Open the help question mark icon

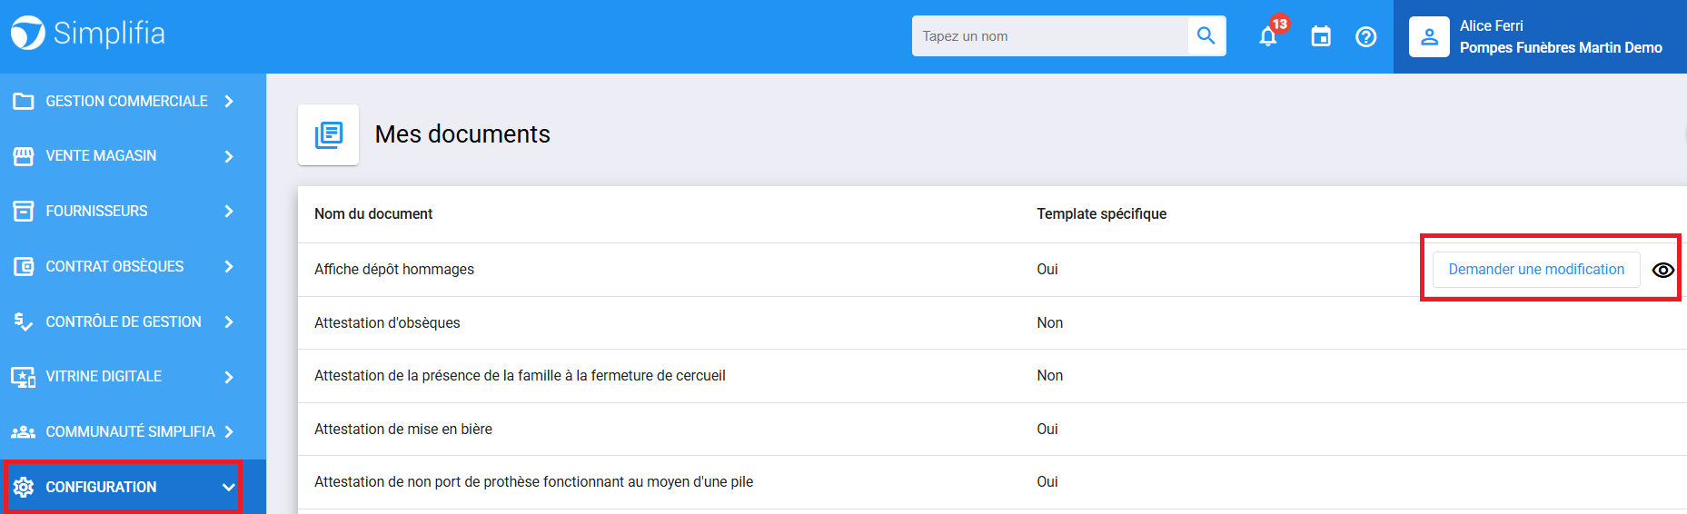click(x=1365, y=37)
